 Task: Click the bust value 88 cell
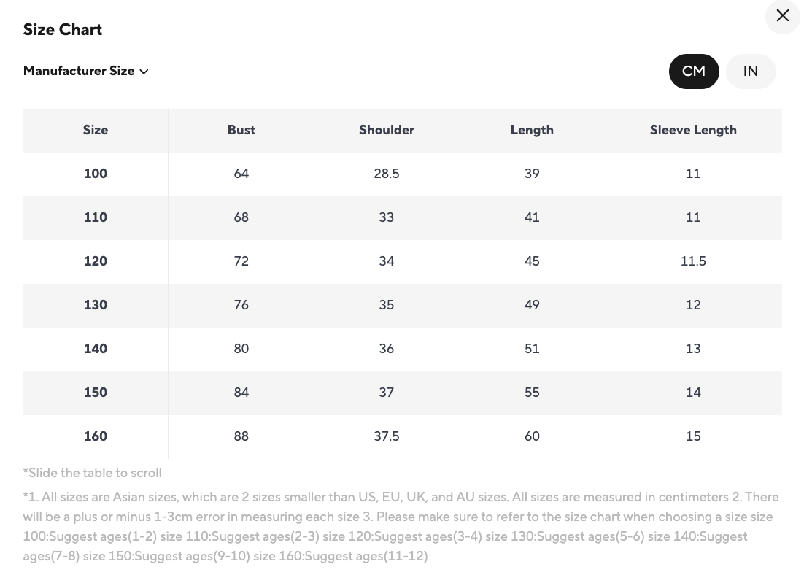pyautogui.click(x=241, y=436)
